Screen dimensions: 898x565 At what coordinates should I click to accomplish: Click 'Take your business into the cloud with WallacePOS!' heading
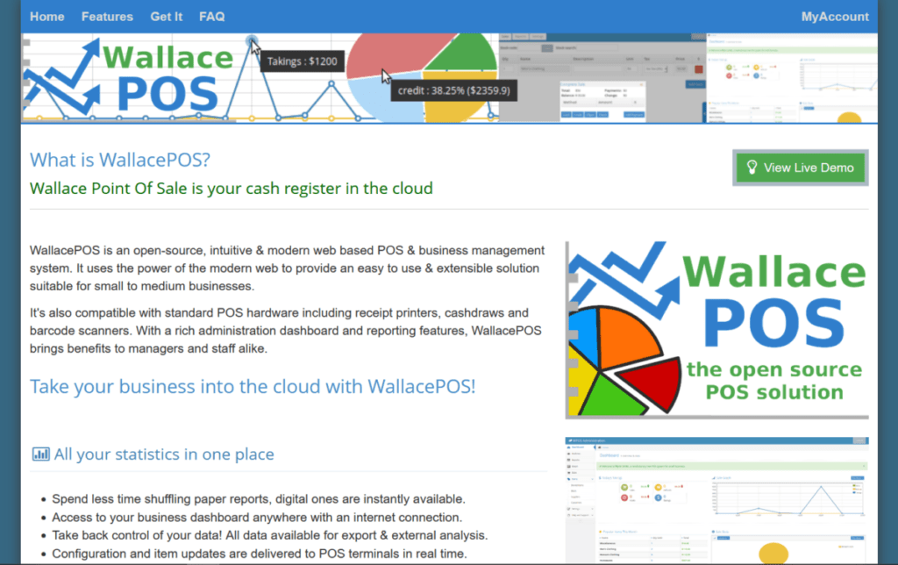click(x=253, y=387)
